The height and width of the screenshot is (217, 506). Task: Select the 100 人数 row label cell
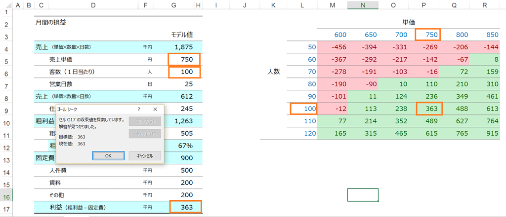(x=303, y=109)
